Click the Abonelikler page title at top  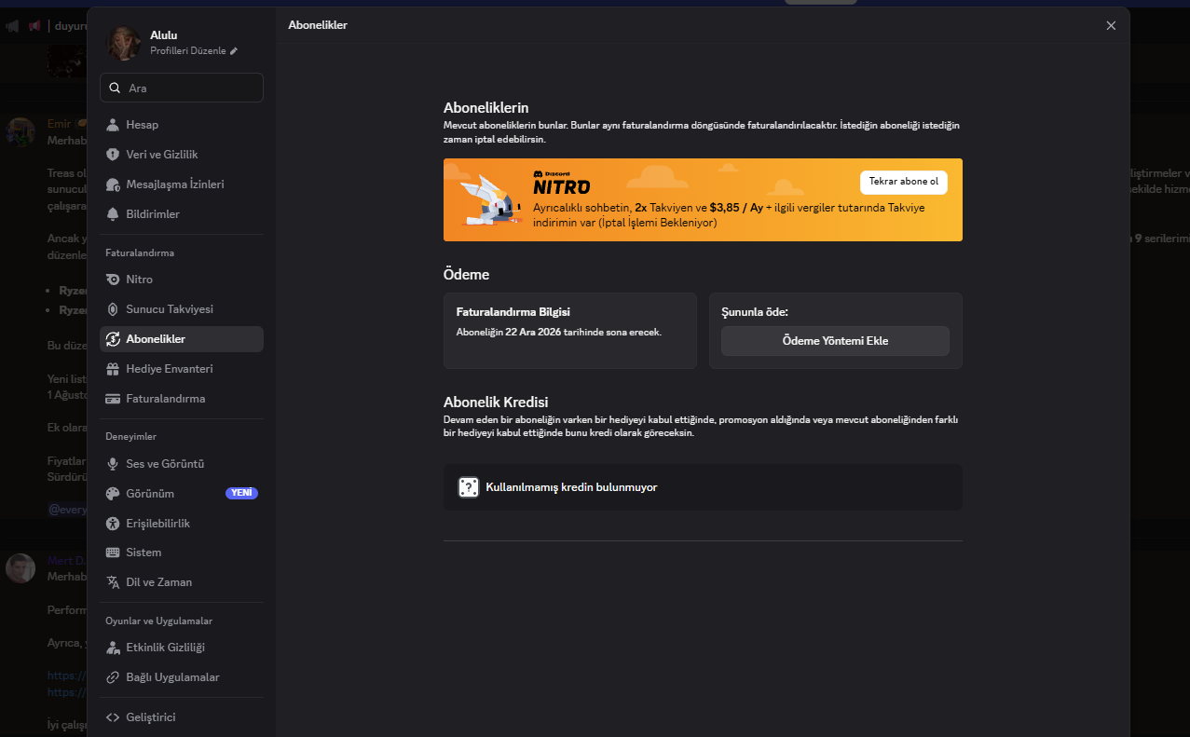(319, 25)
